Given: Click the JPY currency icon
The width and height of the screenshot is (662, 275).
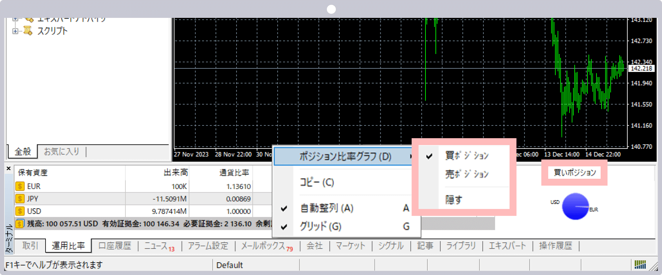Looking at the screenshot, I should 20,199.
